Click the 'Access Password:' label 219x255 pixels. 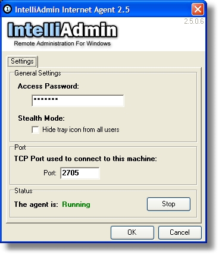tap(48, 86)
